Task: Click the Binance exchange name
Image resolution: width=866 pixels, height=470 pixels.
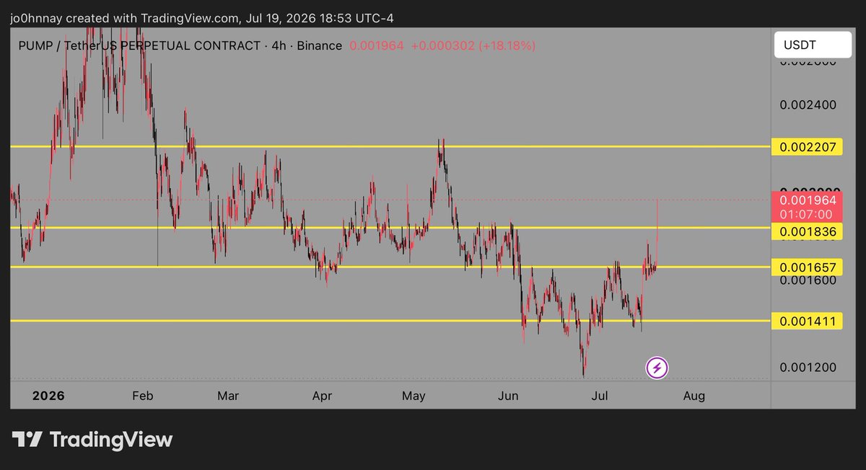Action: (318, 45)
